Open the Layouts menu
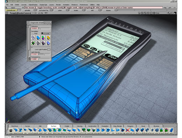Image resolution: width=182 pixels, height=138 pixels. (x=24, y=5)
